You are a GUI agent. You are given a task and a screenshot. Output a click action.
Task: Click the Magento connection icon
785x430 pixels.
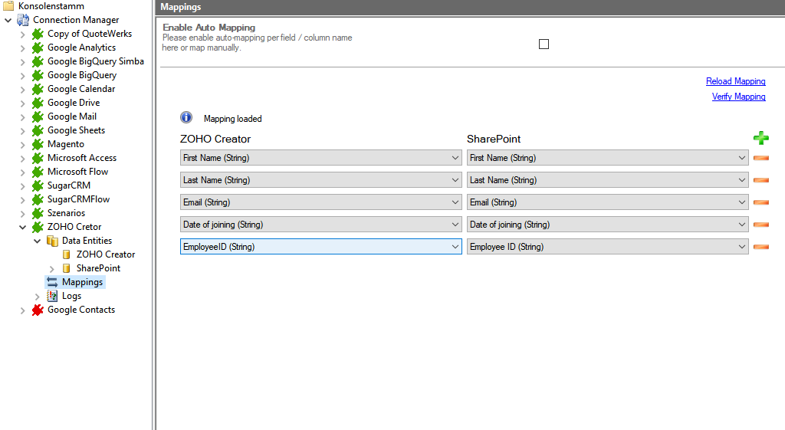pos(38,144)
